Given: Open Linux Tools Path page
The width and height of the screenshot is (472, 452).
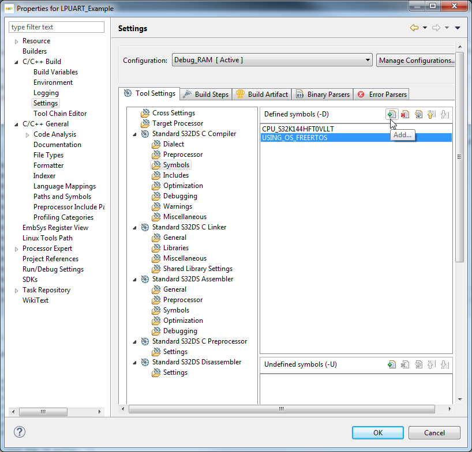Looking at the screenshot, I should (47, 238).
